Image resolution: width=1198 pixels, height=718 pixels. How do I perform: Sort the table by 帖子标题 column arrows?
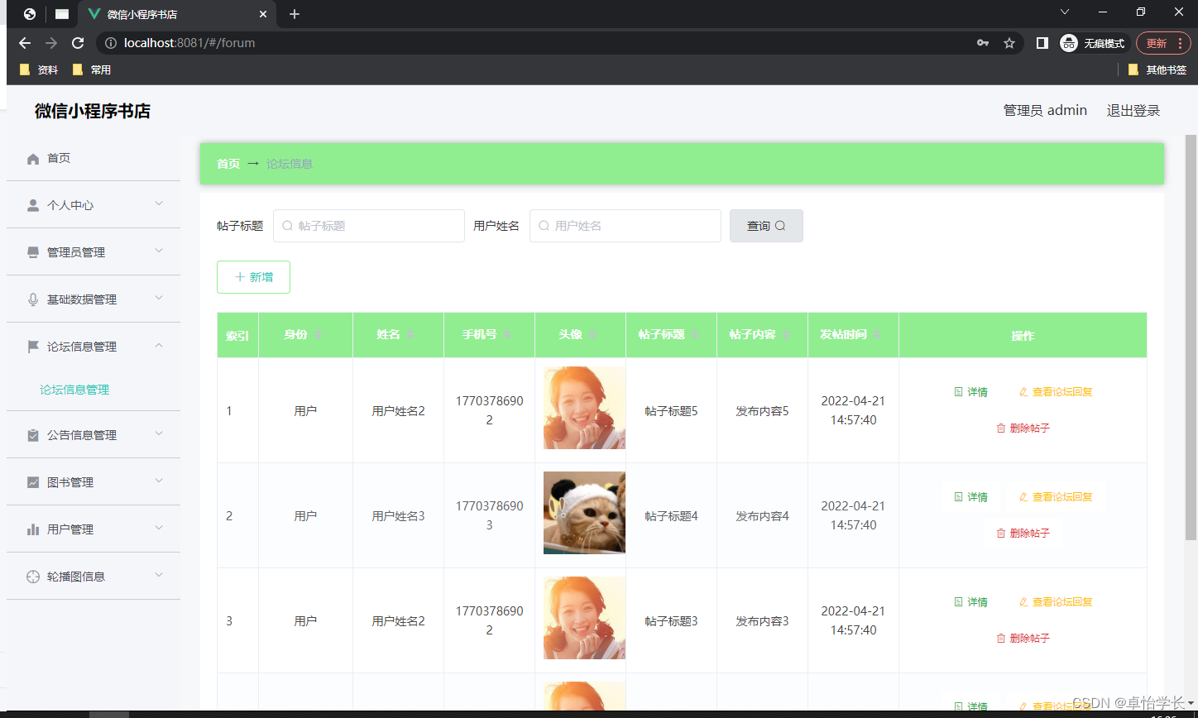pos(696,334)
